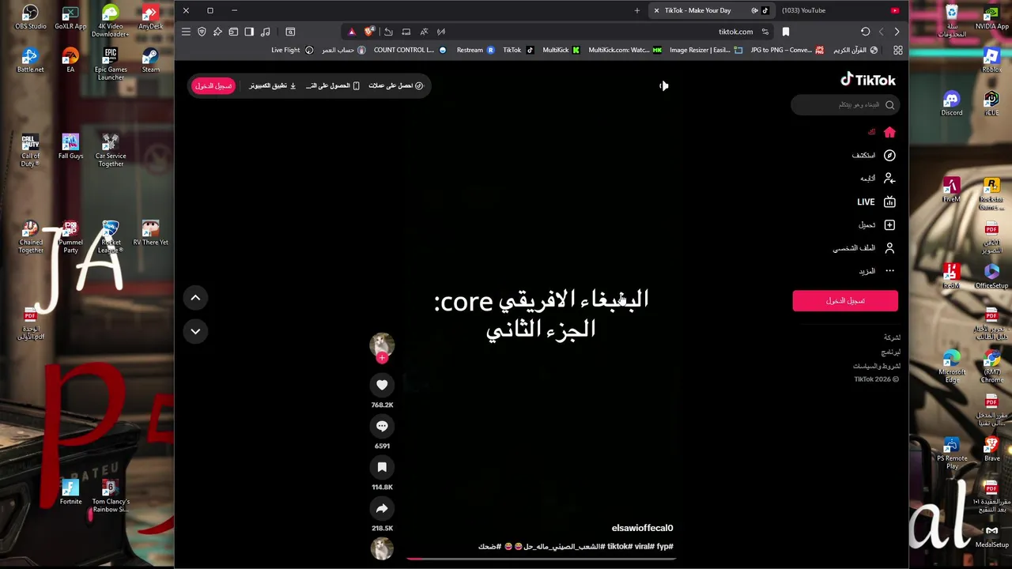This screenshot has height=569, width=1012.
Task: Open MultiKick bookmark
Action: coord(561,50)
